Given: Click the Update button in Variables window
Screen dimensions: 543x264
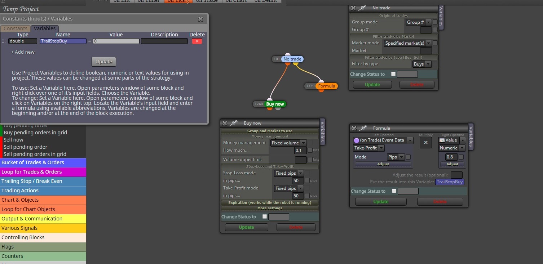Looking at the screenshot, I should [104, 62].
